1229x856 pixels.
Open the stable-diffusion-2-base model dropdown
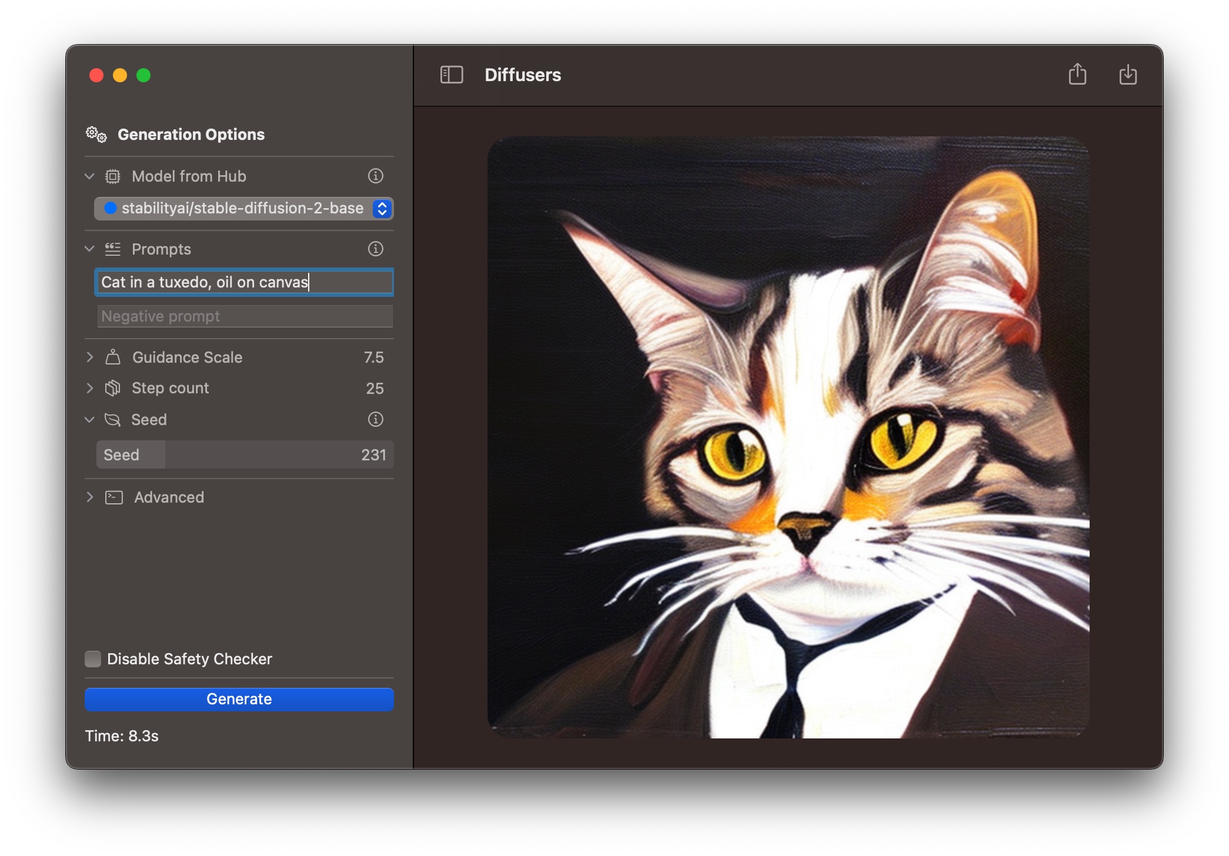click(381, 209)
